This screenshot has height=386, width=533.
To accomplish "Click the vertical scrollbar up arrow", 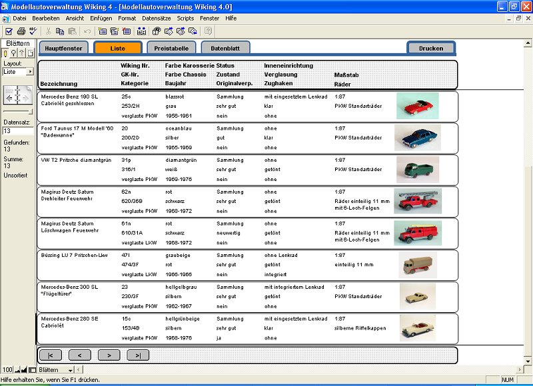I will [528, 43].
